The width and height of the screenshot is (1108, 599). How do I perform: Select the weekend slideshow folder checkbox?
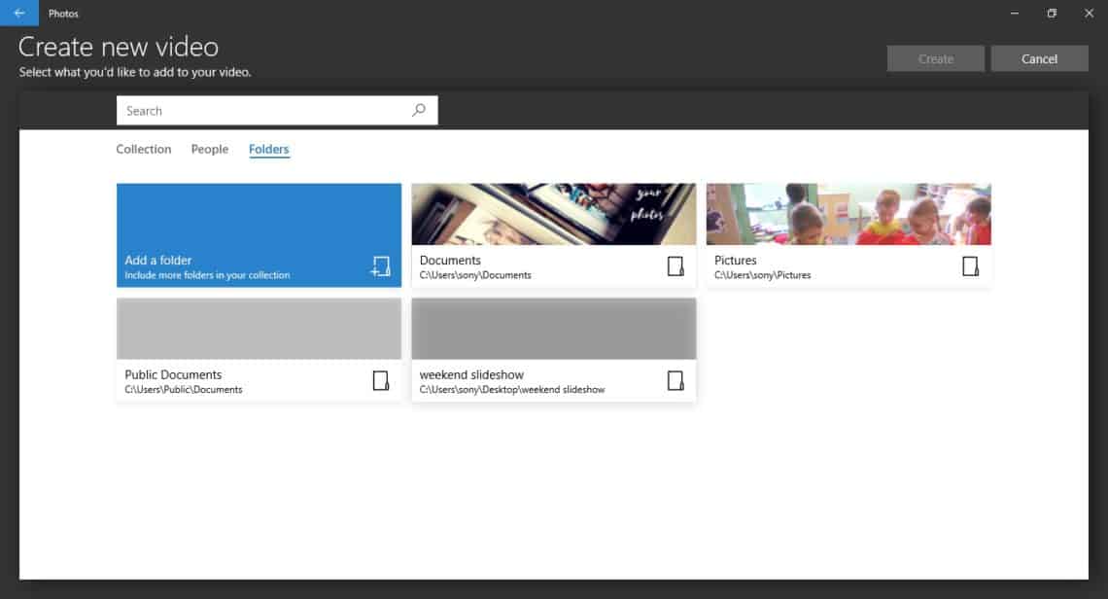tap(676, 380)
